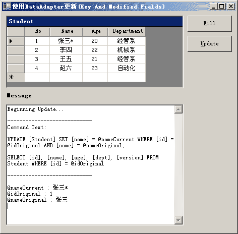Select the new-row asterisk row header
This screenshot has width=238, height=234.
(x=16, y=77)
